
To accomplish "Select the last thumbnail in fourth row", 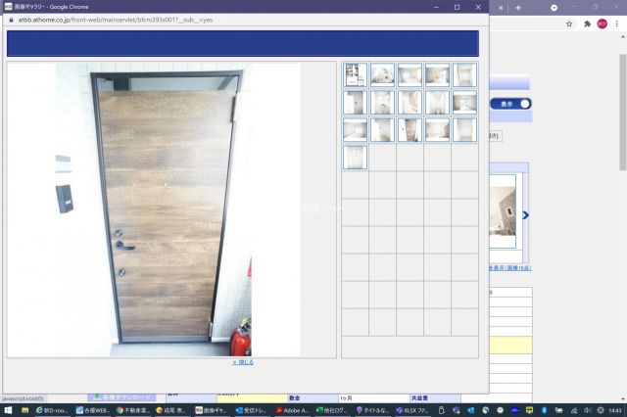I will 355,157.
